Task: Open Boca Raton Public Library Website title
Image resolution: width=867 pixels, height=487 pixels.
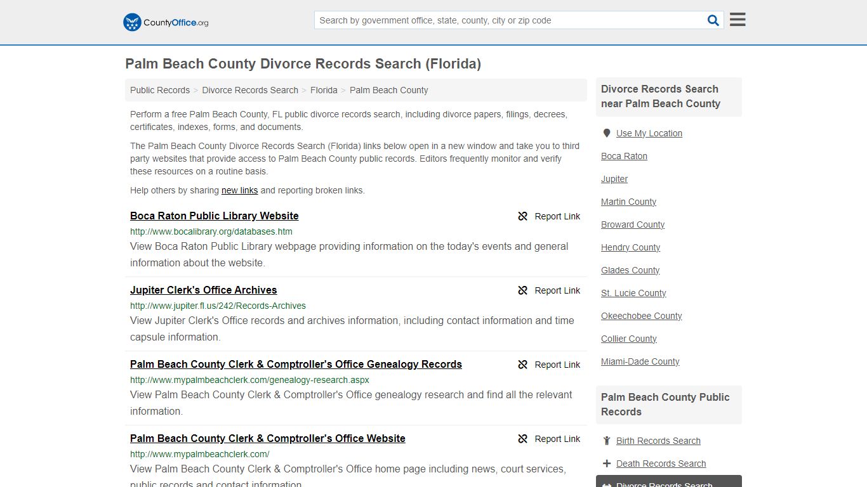Action: (215, 216)
